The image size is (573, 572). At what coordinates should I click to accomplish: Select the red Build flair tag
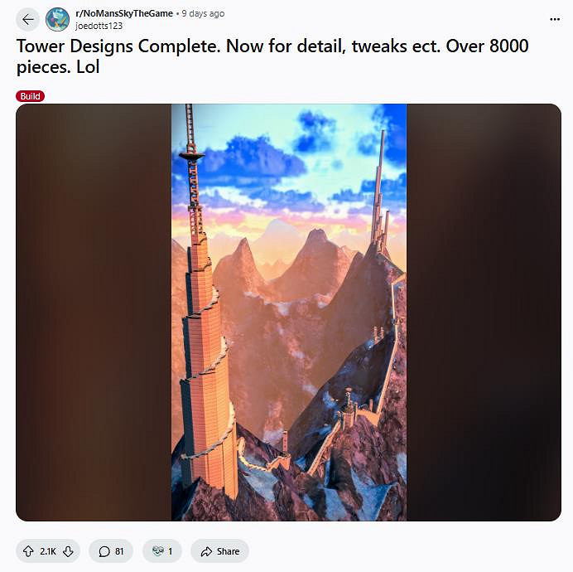click(x=31, y=96)
